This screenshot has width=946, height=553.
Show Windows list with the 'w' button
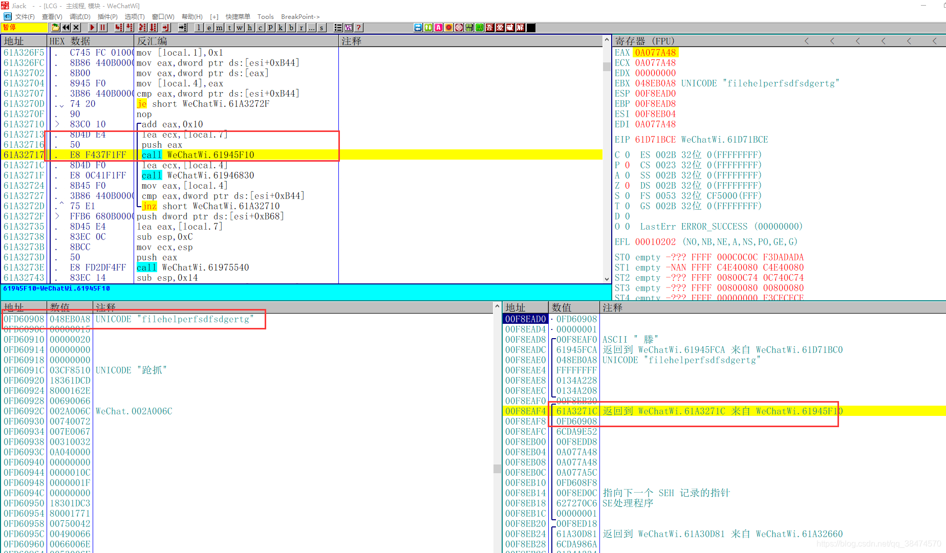(240, 28)
